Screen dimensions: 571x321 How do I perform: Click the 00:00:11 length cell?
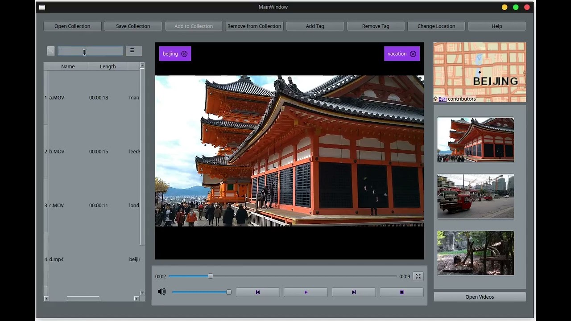coord(99,206)
